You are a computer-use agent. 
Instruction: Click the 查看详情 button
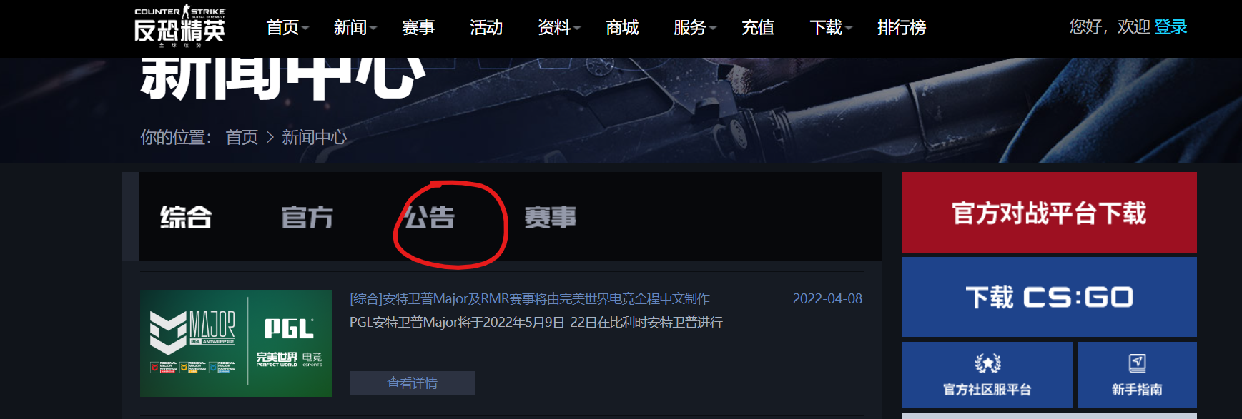[412, 383]
